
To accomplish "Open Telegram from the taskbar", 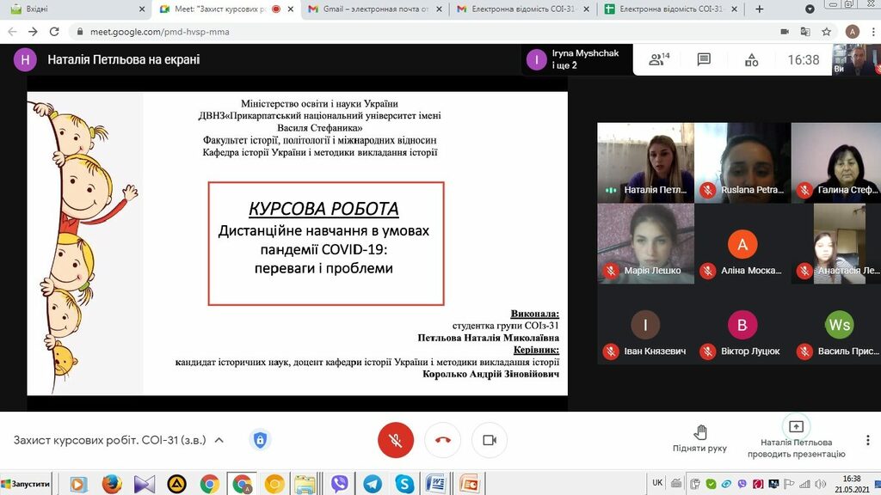I will [372, 484].
